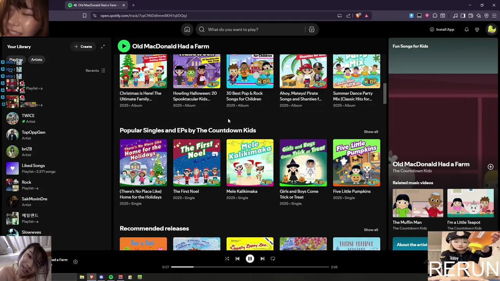This screenshot has height=281, width=500.
Task: Click the notifications bell icon
Action: (466, 29)
